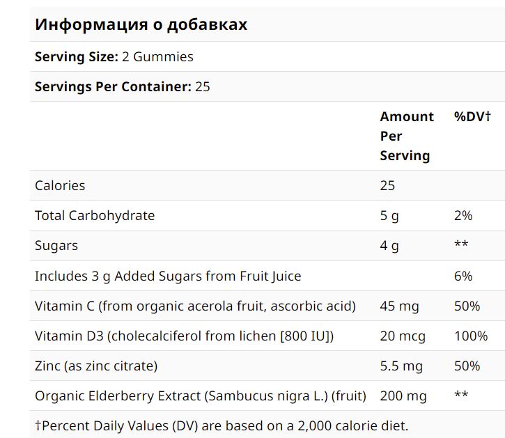Select the Sugars row label
This screenshot has width=505, height=438.
point(56,246)
